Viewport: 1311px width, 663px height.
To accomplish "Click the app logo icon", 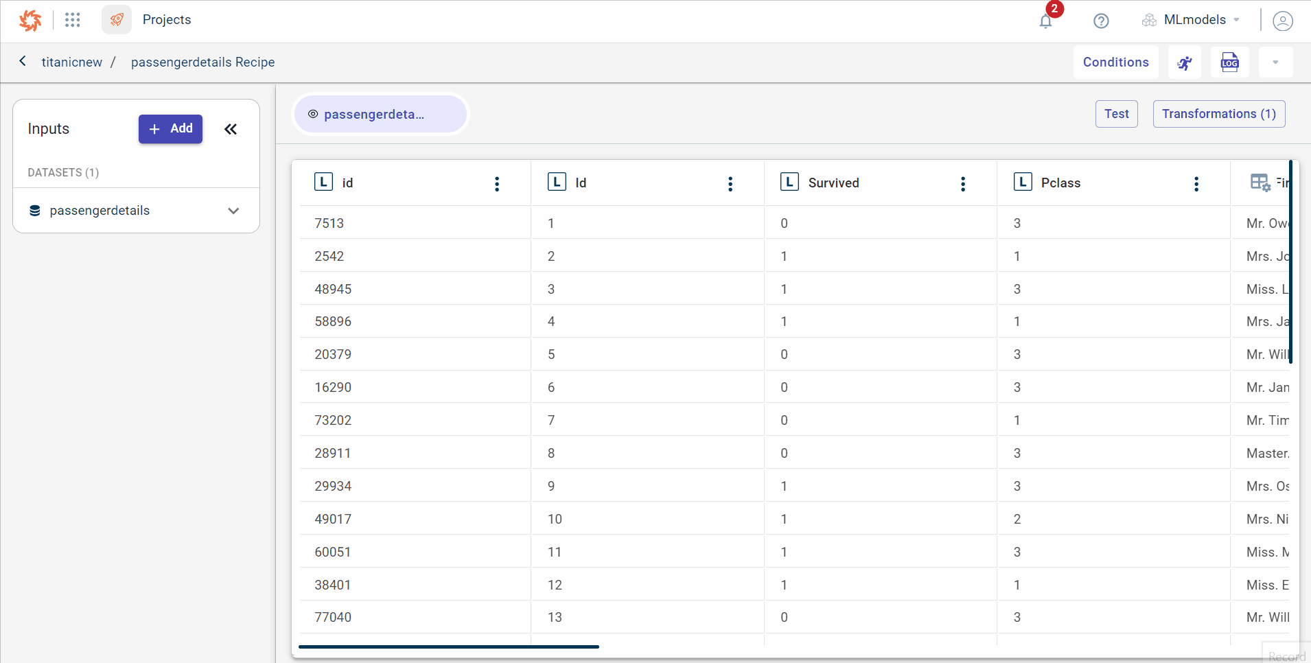I will click(x=30, y=21).
